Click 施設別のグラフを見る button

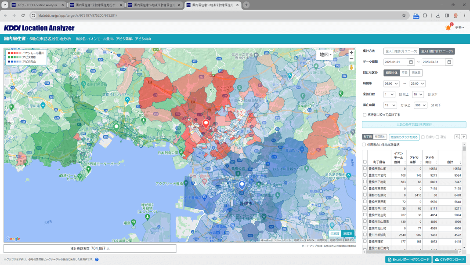pyautogui.click(x=404, y=137)
